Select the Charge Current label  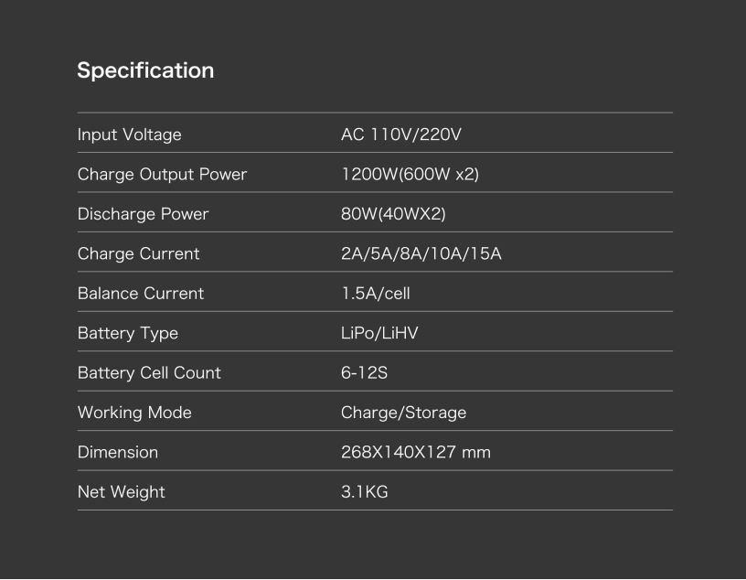click(138, 253)
